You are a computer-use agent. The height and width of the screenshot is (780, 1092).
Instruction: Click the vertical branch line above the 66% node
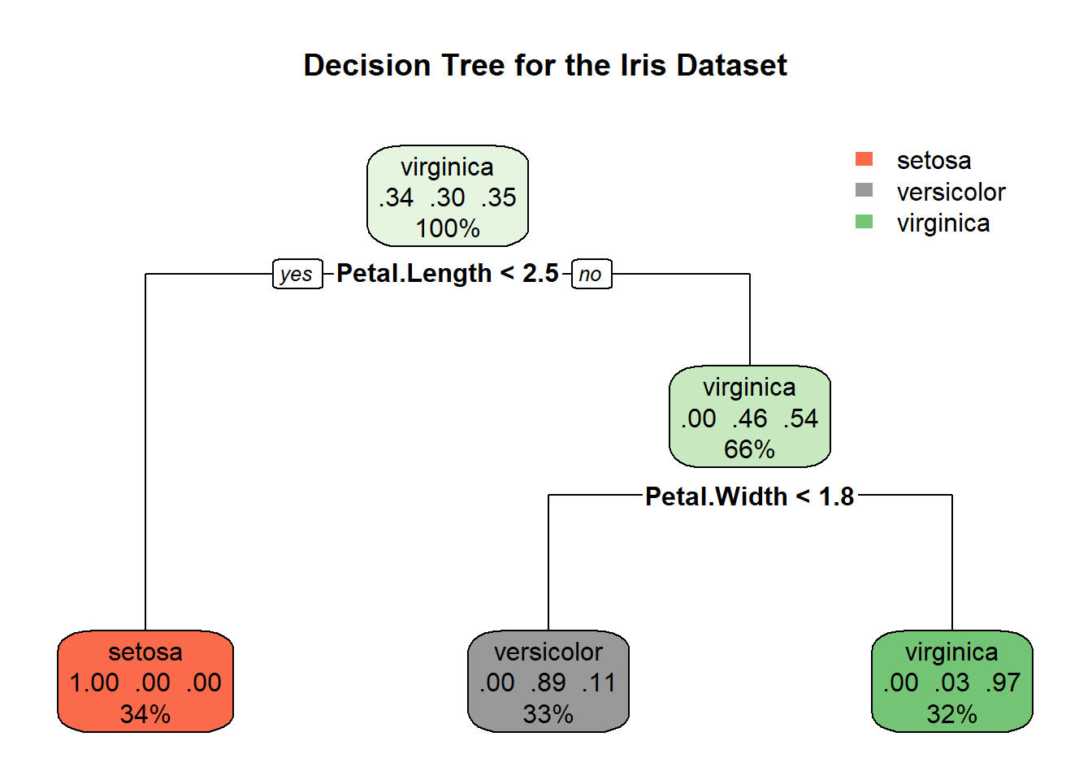[750, 319]
